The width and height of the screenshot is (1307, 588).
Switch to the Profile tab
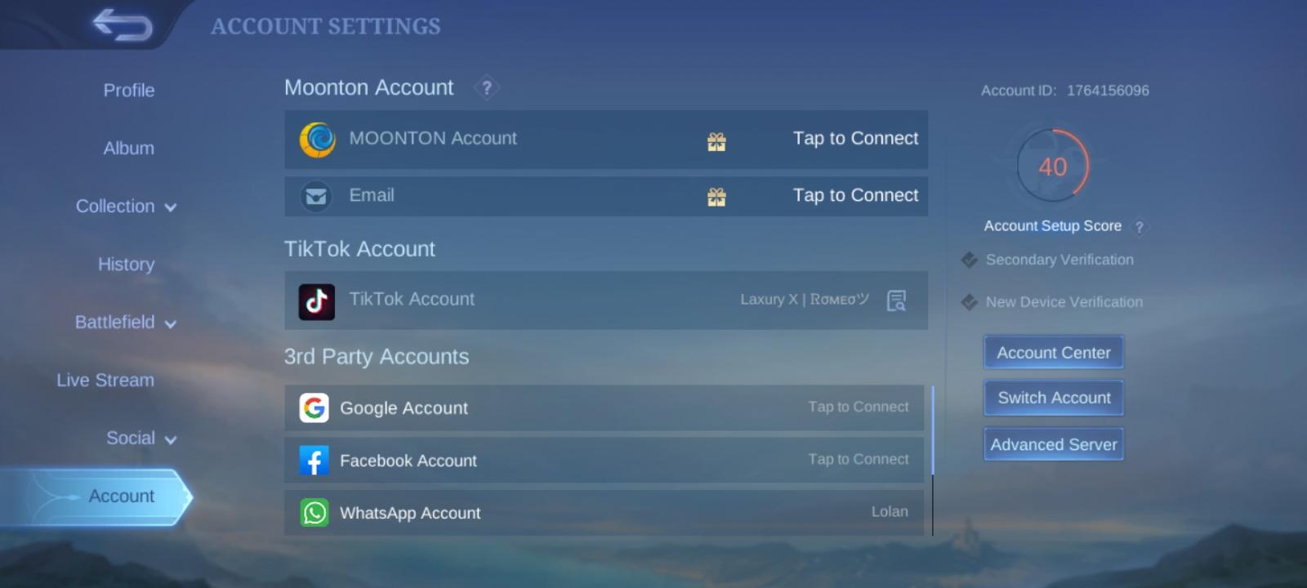click(128, 91)
